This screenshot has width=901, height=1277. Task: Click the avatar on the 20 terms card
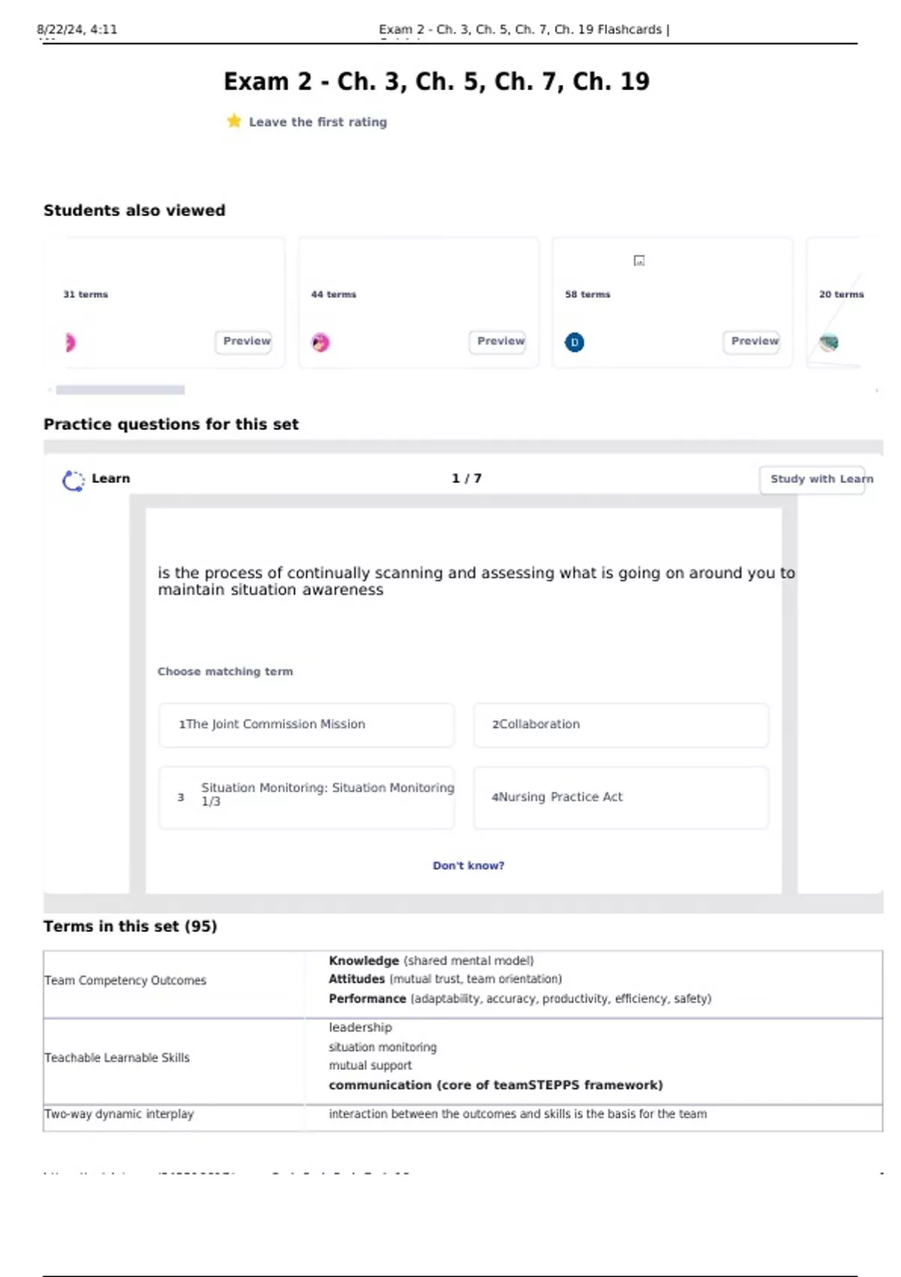pyautogui.click(x=829, y=343)
